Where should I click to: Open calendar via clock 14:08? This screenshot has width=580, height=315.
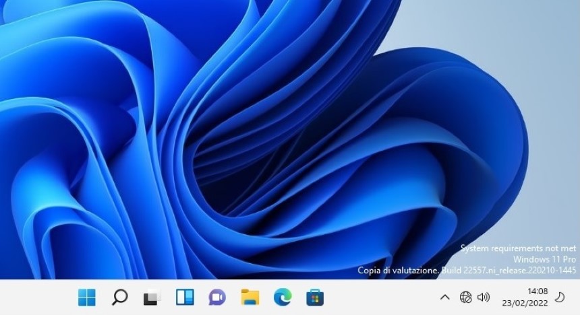(x=538, y=291)
